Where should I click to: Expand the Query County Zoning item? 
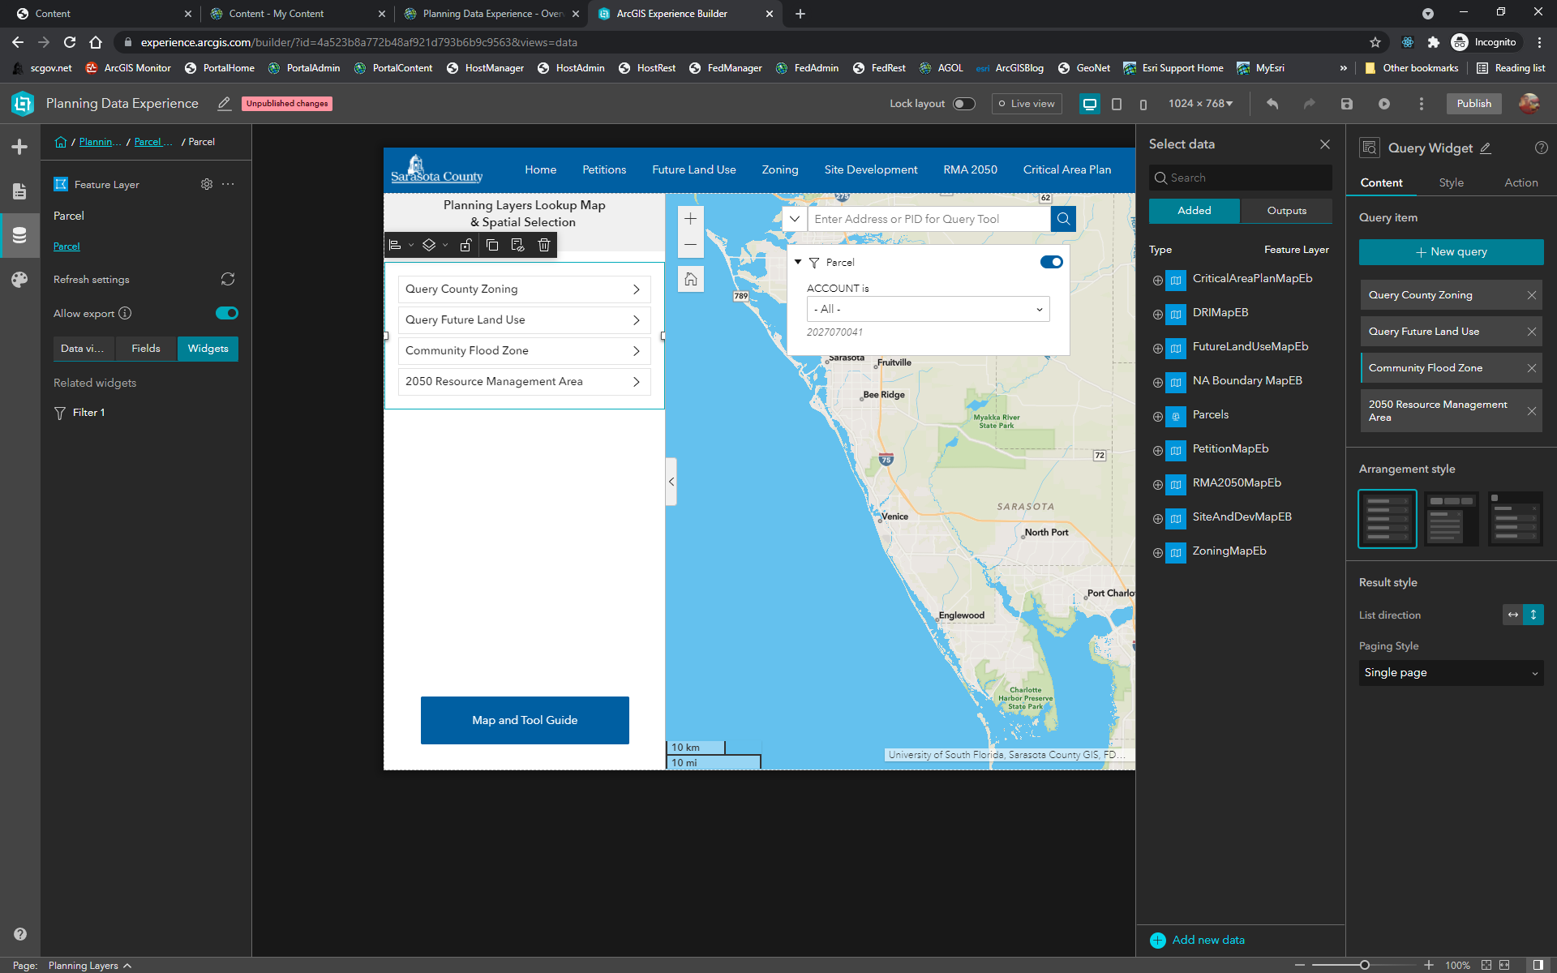click(524, 289)
